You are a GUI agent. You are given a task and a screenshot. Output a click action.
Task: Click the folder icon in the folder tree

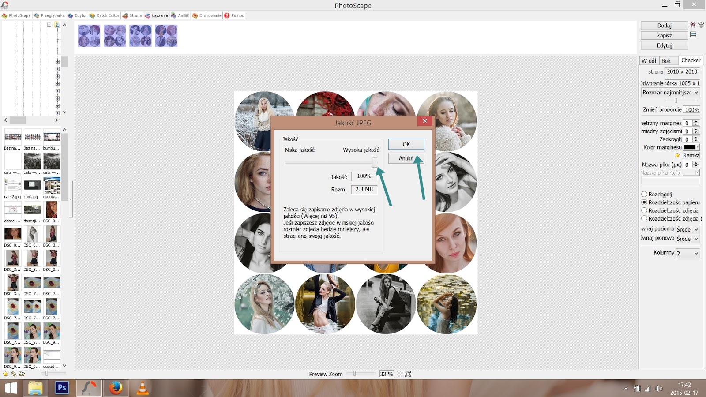pyautogui.click(x=57, y=25)
